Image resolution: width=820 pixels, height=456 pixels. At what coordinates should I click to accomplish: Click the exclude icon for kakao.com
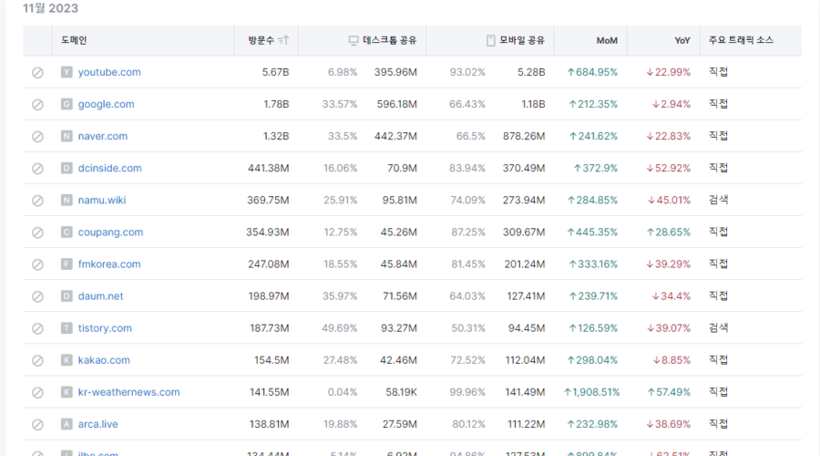(x=37, y=360)
